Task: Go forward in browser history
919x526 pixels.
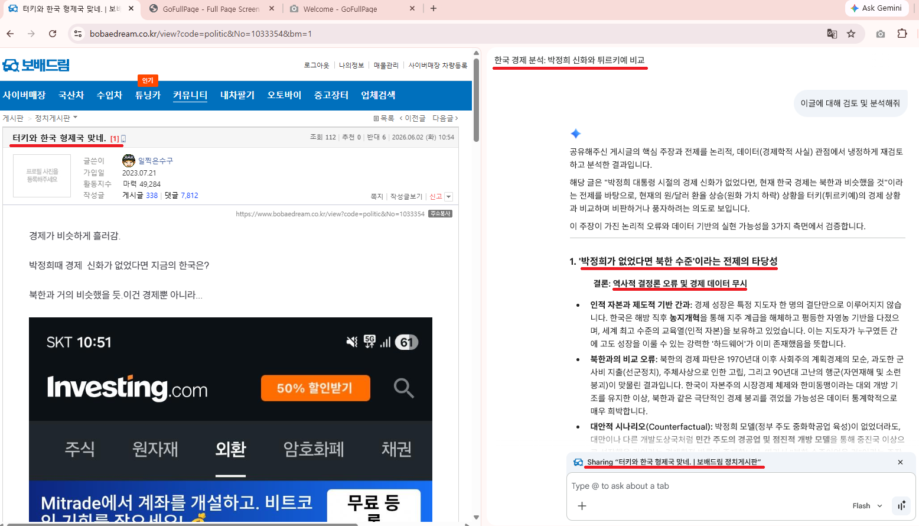Action: (x=31, y=34)
